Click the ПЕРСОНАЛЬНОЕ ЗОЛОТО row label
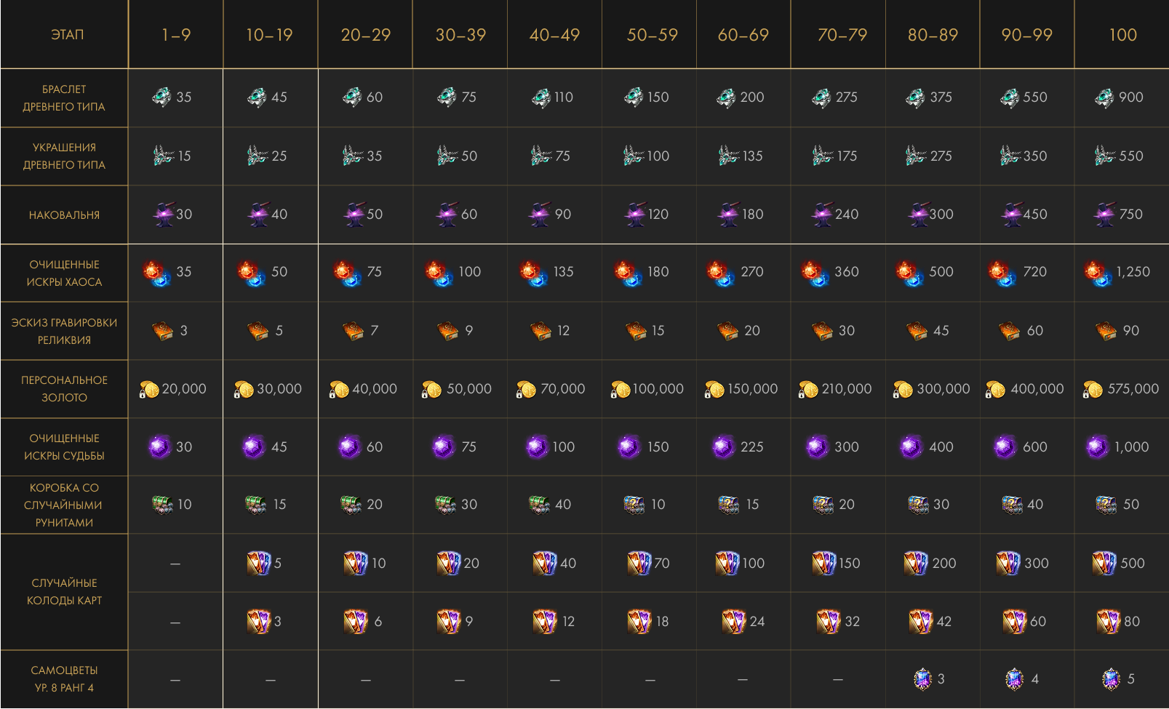 (64, 389)
